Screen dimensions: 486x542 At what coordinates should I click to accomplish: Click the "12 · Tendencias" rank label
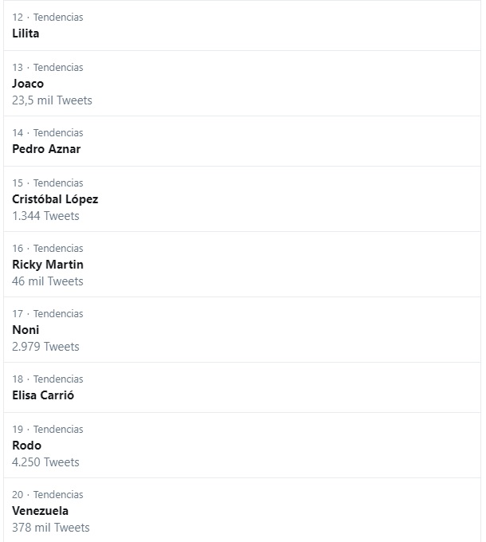click(x=48, y=17)
